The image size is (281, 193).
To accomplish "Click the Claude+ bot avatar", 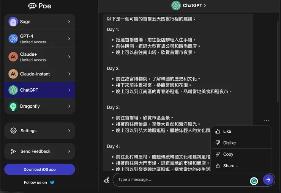I will point(13,57).
